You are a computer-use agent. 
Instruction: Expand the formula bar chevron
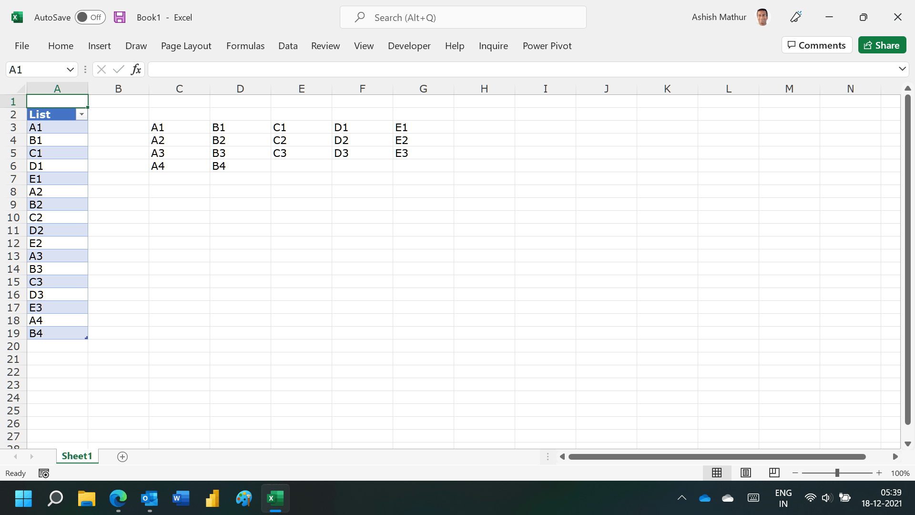point(902,69)
